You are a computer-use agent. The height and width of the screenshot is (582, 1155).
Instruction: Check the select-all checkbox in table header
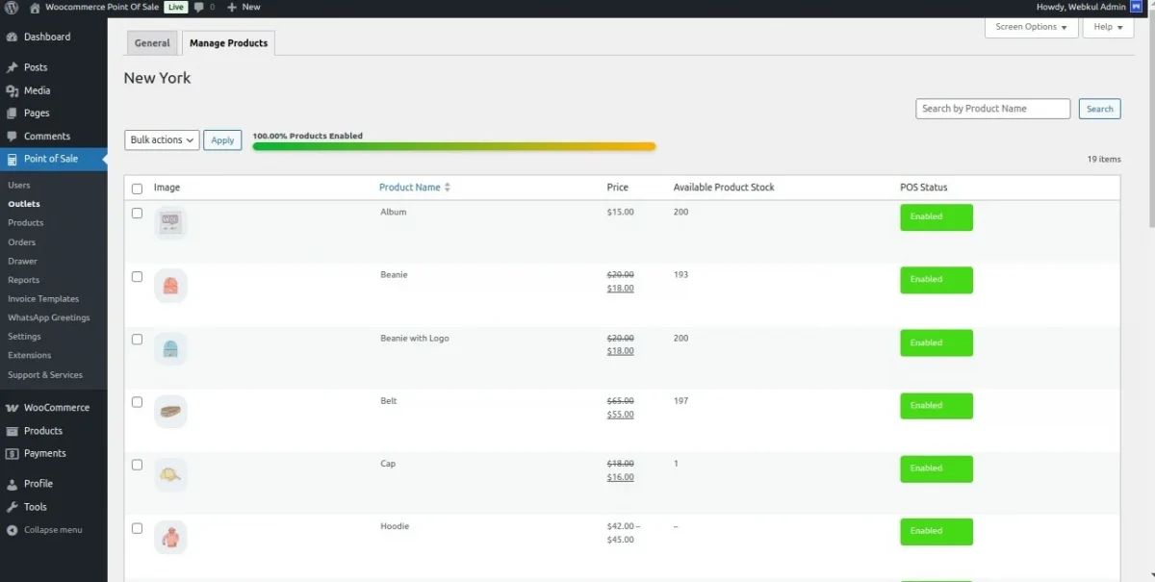(137, 189)
